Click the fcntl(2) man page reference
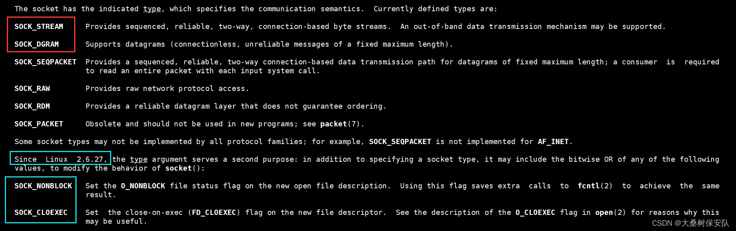Image resolution: width=736 pixels, height=231 pixels. point(595,186)
